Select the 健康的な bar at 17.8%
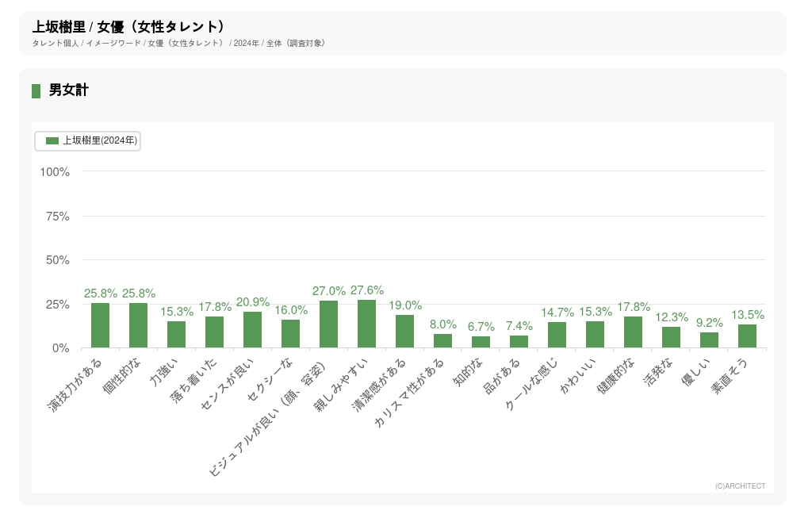Image resolution: width=812 pixels, height=518 pixels. click(x=634, y=332)
